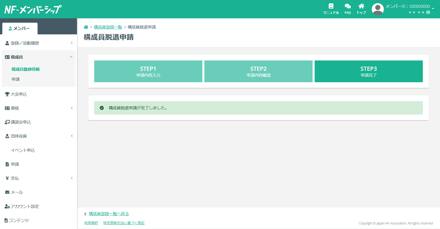440x229 pixels.
Task: Click the 構成員登録一覧へ戻る link
Action: (x=109, y=214)
